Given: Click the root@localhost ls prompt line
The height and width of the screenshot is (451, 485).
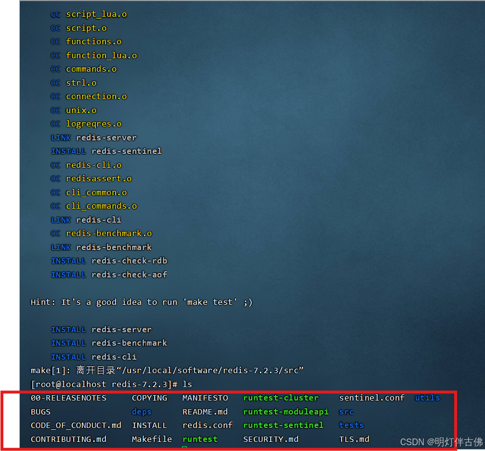Looking at the screenshot, I should 111,384.
